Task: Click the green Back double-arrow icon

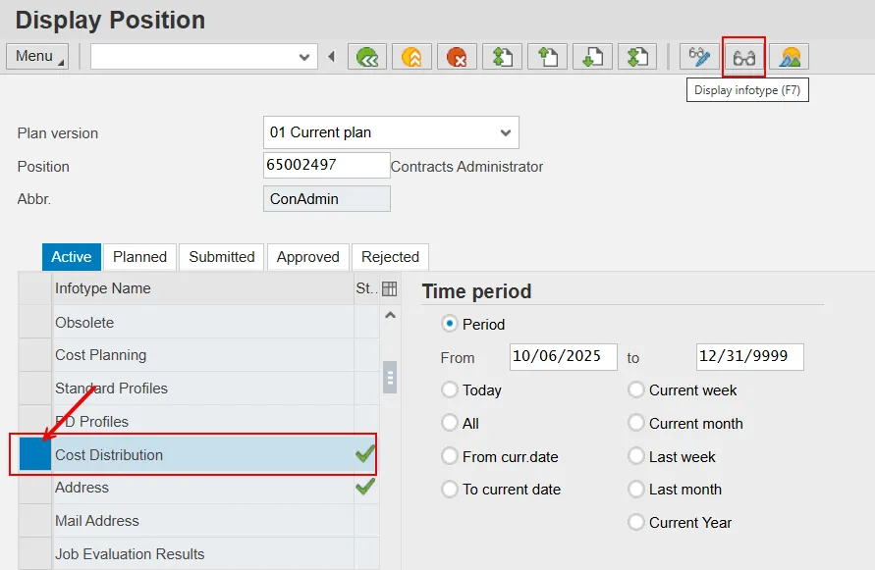Action: (367, 57)
